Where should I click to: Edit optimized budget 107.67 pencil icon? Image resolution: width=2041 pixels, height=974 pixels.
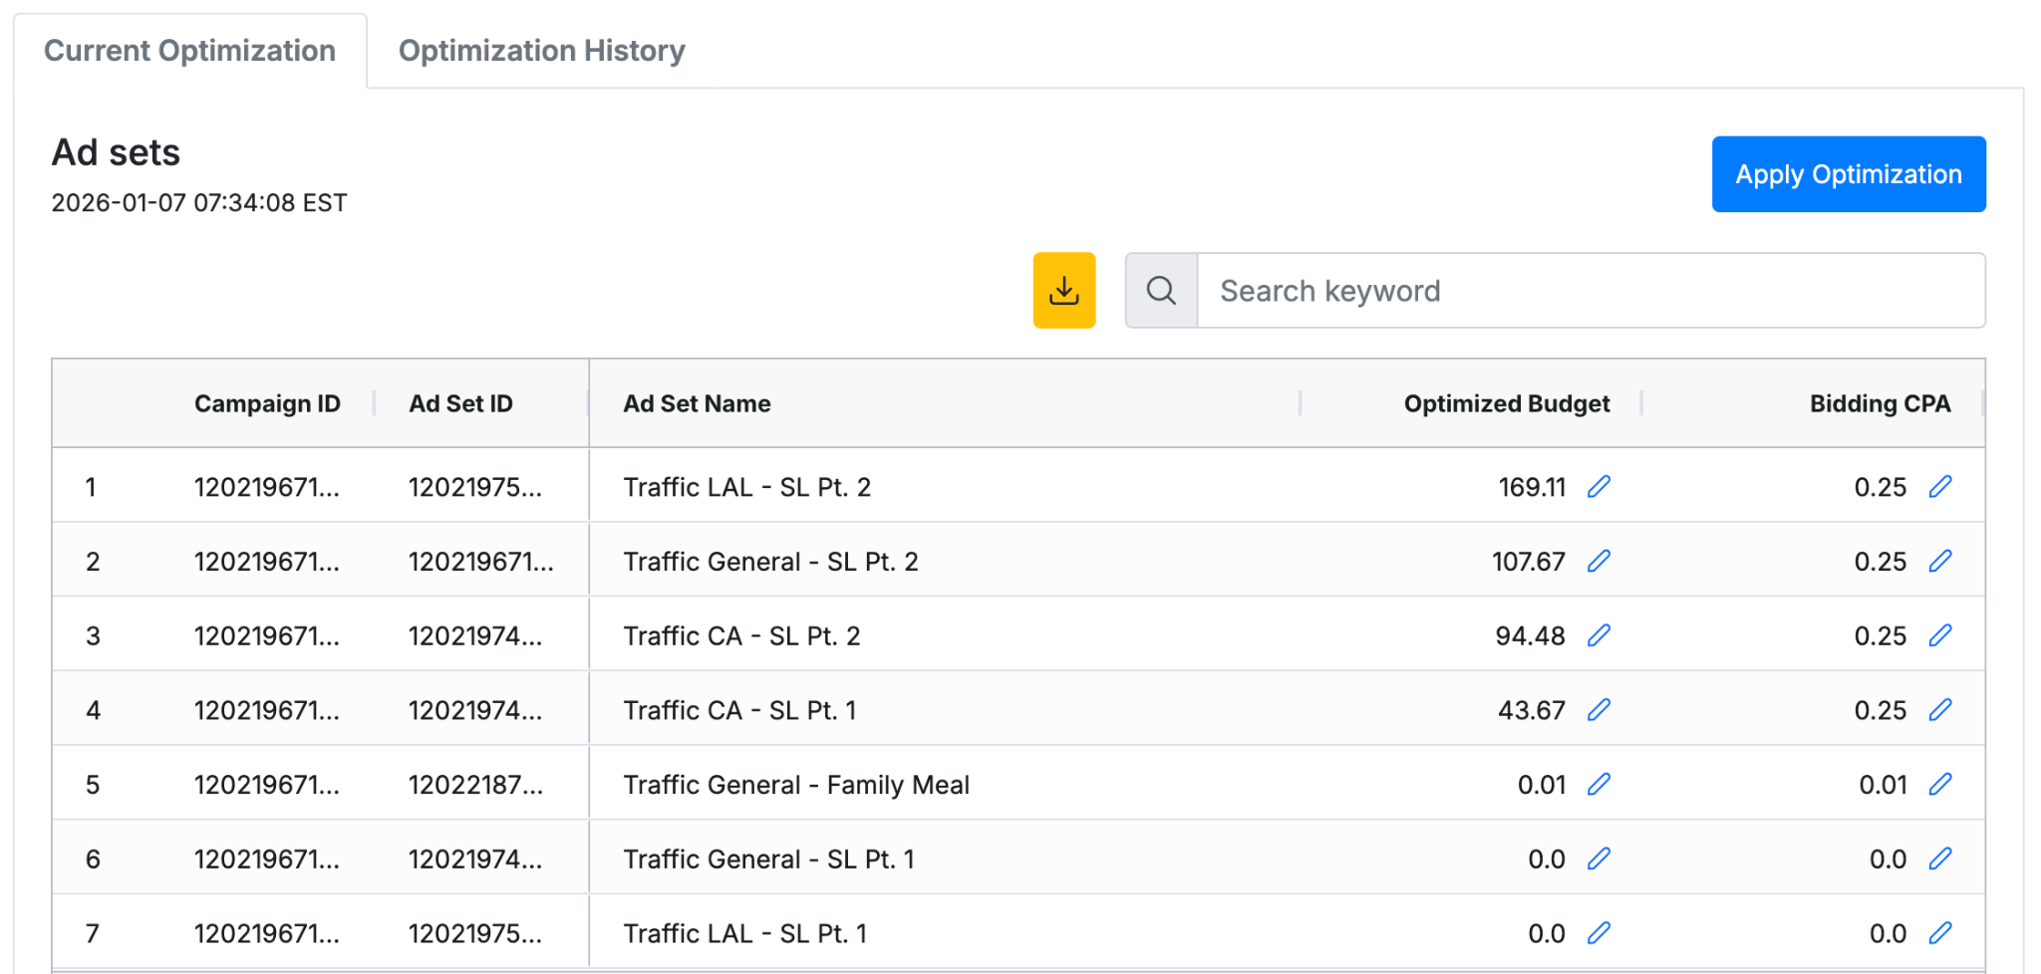coord(1599,561)
